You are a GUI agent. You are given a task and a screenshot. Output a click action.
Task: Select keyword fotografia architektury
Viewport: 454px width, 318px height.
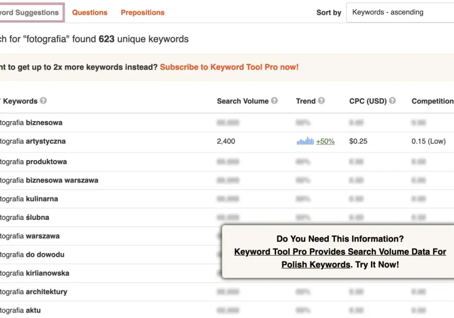click(x=34, y=292)
